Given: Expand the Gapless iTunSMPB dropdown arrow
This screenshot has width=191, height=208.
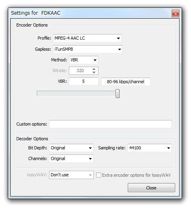Looking at the screenshot, I should click(x=119, y=50).
